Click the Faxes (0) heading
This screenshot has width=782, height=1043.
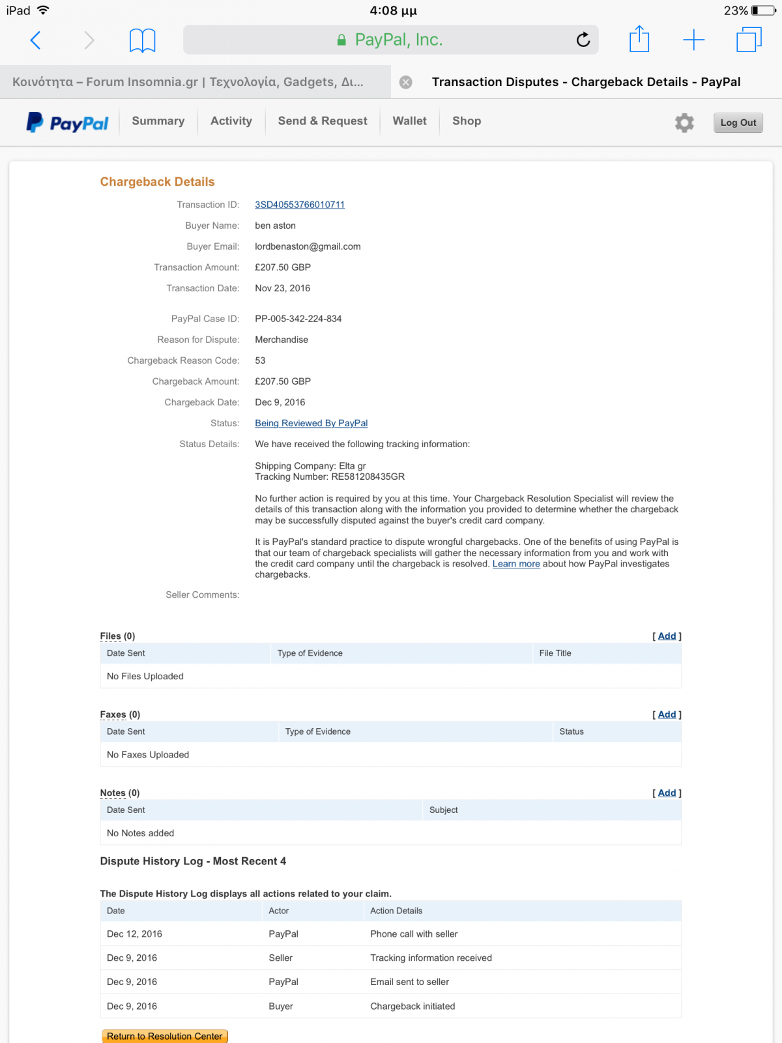tap(120, 714)
